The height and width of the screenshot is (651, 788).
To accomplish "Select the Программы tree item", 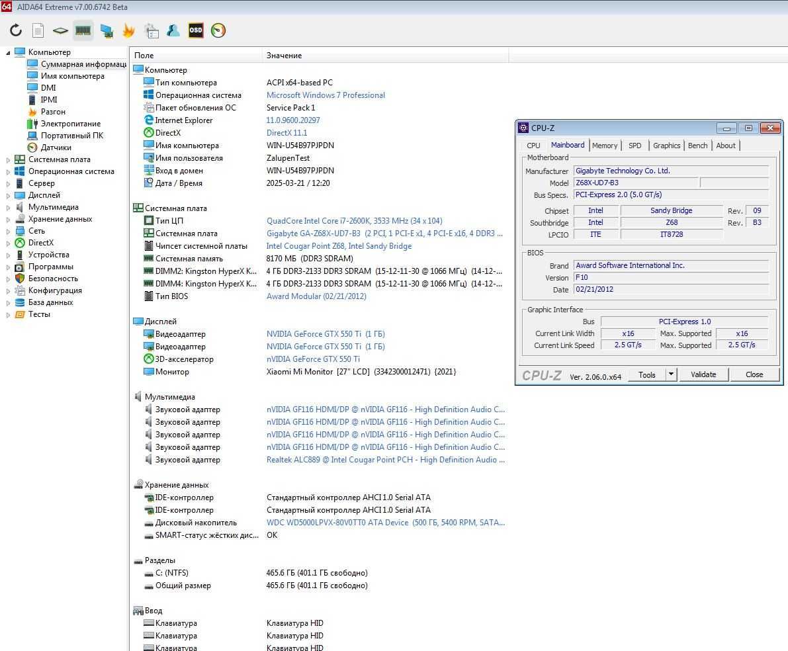I will point(51,267).
